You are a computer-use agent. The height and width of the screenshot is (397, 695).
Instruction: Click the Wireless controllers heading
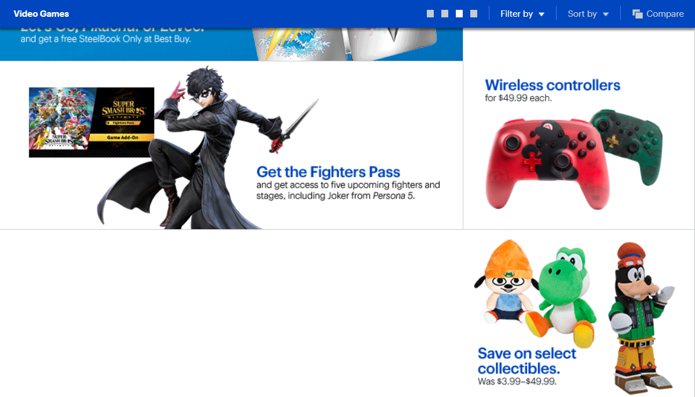click(552, 85)
